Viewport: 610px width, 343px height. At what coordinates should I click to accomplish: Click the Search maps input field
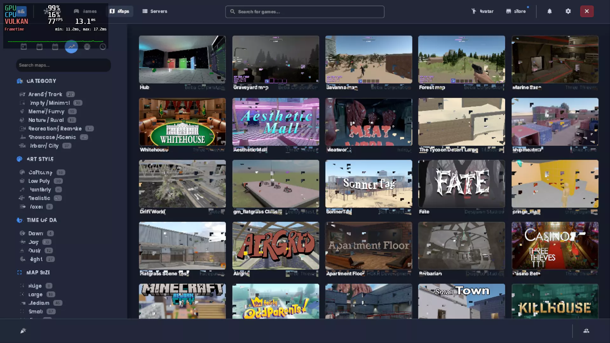pyautogui.click(x=63, y=65)
